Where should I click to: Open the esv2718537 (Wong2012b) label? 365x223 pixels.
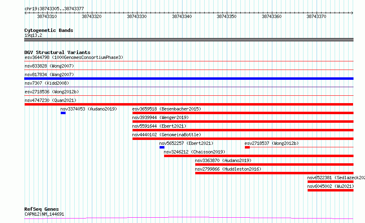271,143
